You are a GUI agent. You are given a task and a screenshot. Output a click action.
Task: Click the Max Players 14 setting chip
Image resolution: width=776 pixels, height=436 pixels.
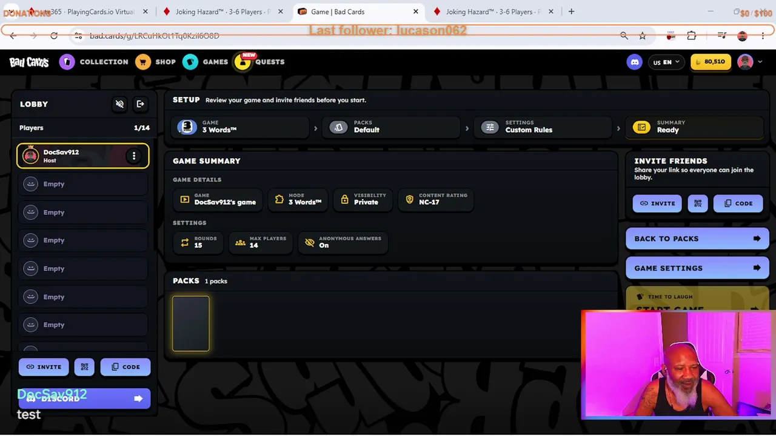pos(261,242)
